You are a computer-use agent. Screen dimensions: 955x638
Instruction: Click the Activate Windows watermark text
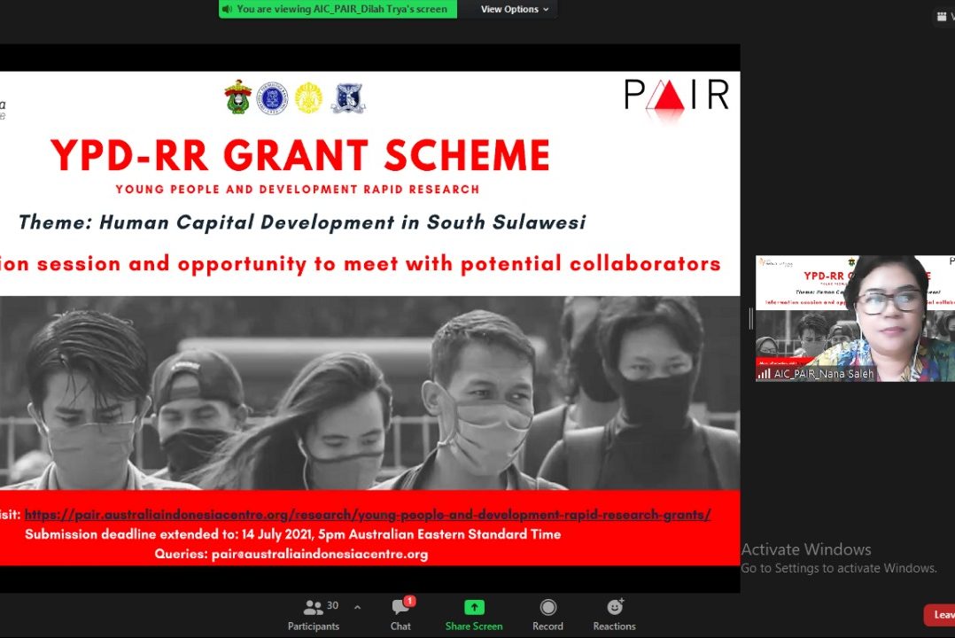point(806,549)
